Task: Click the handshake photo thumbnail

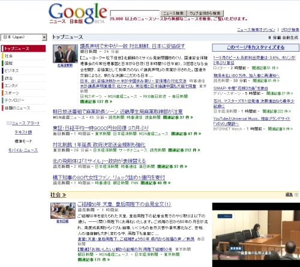Action: click(x=65, y=54)
